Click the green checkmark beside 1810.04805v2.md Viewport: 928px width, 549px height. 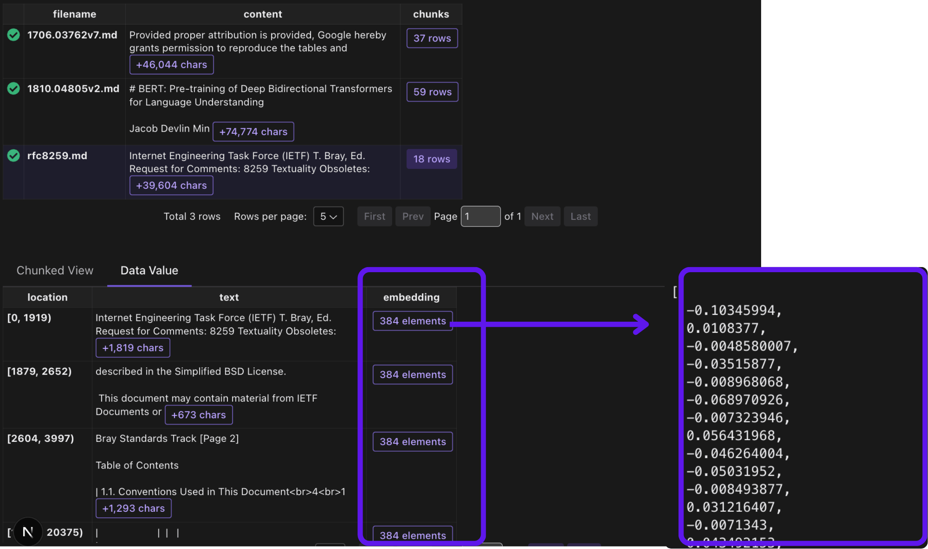coord(13,89)
